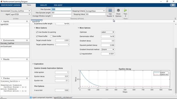Select envQuadruped in Environments list
Screen dimensions: 177x99
(x=15, y=46)
